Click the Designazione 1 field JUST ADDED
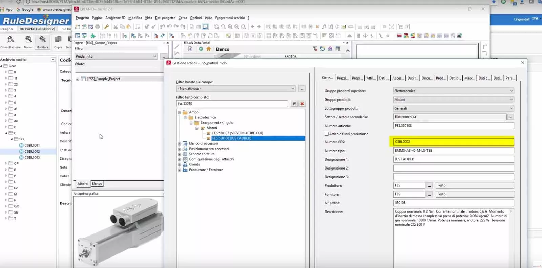This screenshot has width=542, height=268. coord(454,159)
